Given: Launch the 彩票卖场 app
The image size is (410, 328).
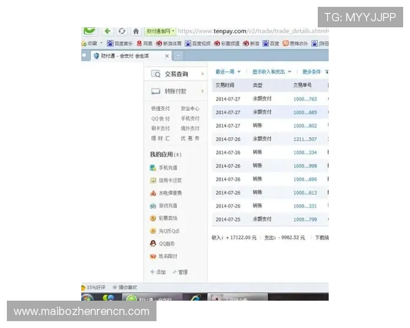Looking at the screenshot, I should pyautogui.click(x=164, y=218).
